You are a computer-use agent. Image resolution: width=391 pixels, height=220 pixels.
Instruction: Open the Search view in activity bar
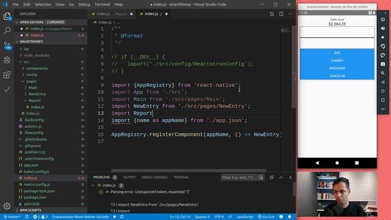[7, 31]
